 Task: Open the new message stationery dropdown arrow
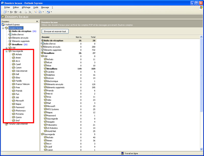coord(8,12)
